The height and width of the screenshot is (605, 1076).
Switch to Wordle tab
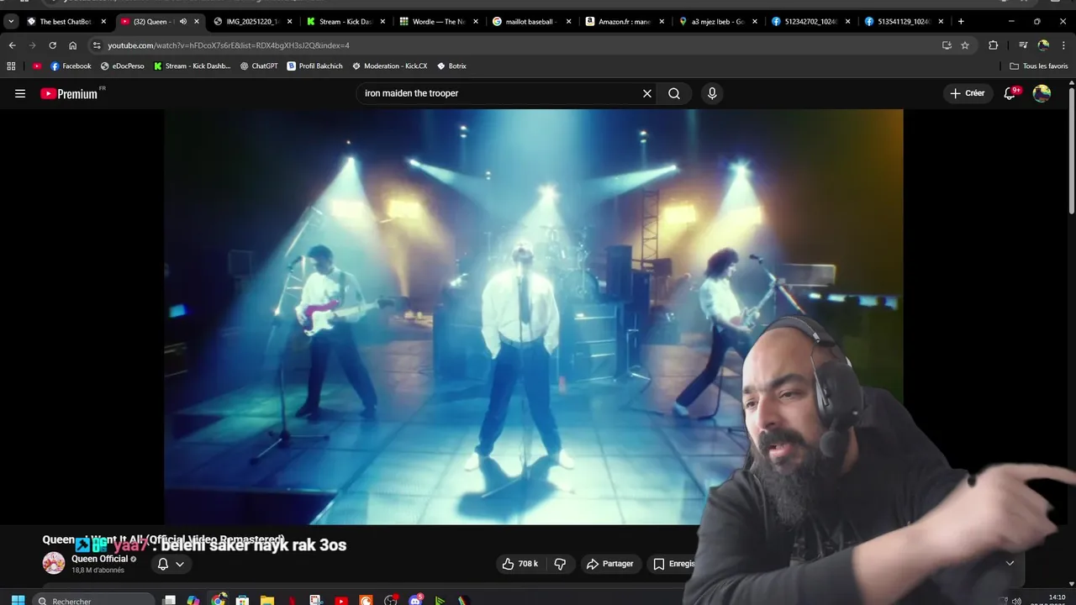[x=438, y=21]
